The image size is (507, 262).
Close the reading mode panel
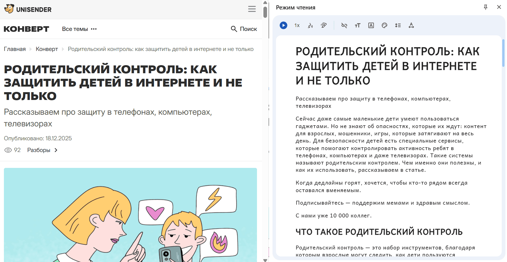(499, 7)
